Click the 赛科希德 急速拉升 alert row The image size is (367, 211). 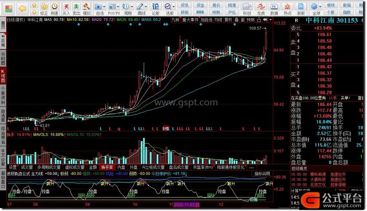pos(328,174)
